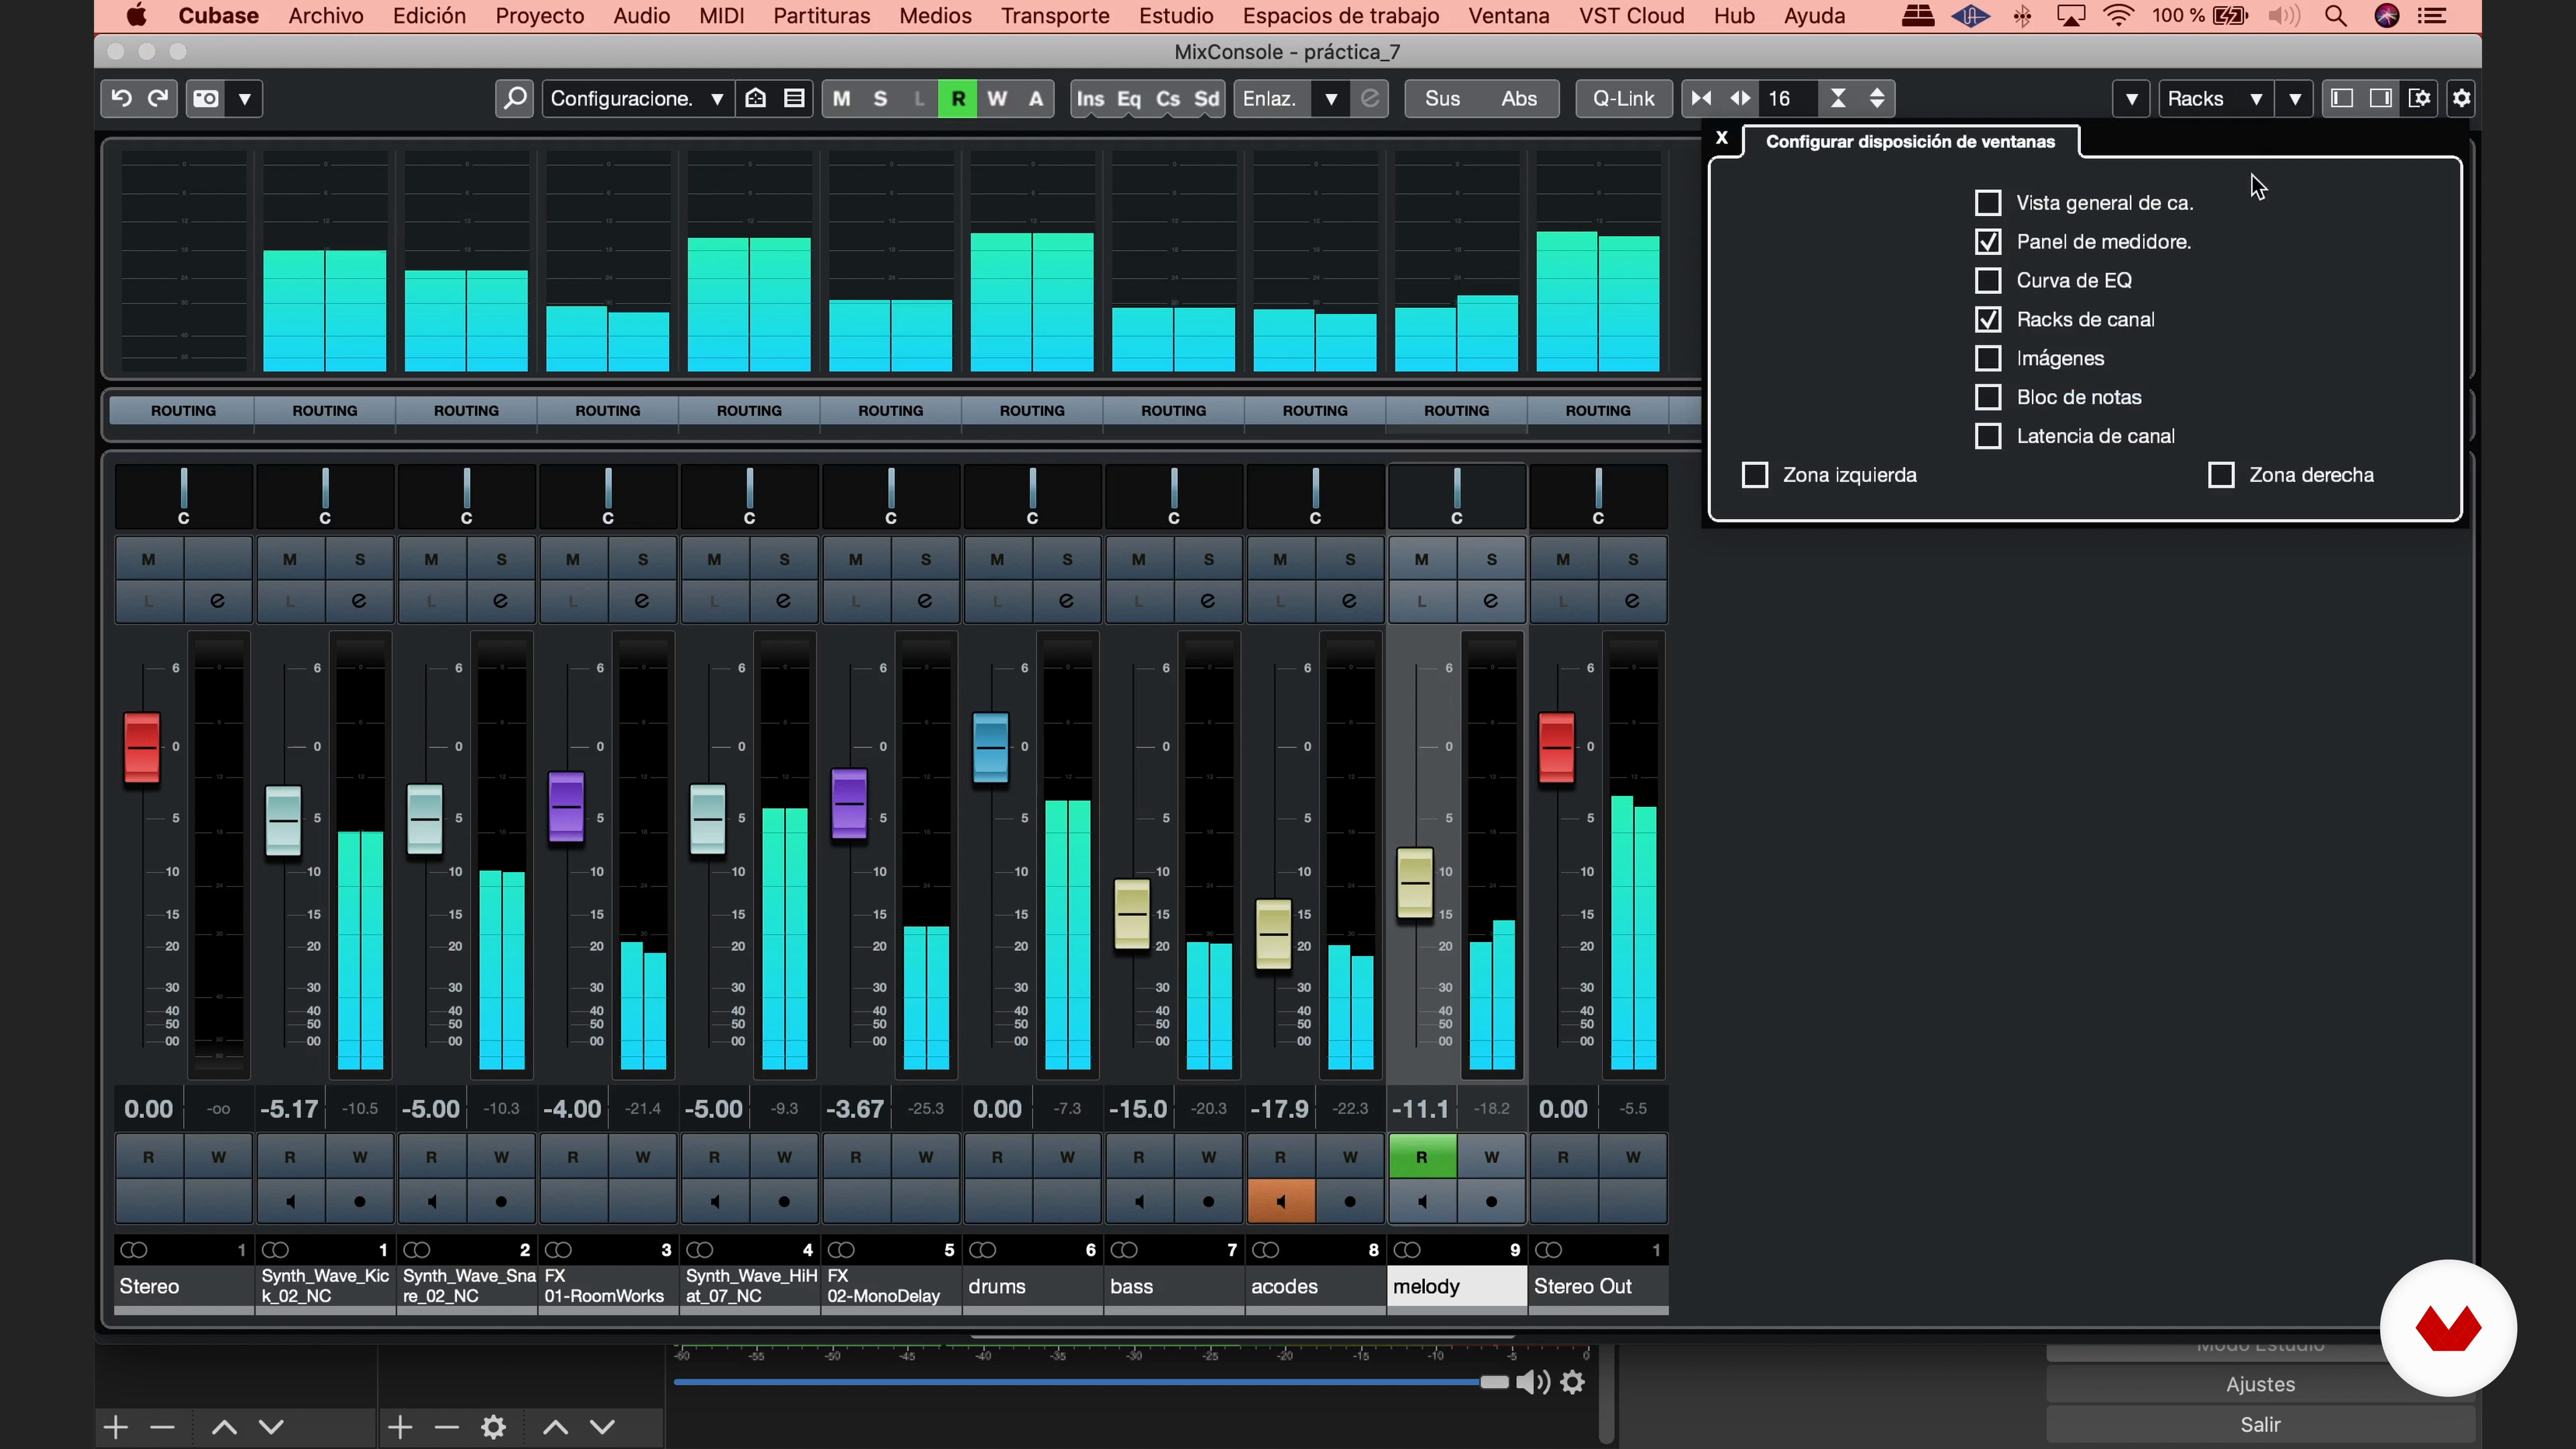Expand ROUTING rack of the drums channel
The width and height of the screenshot is (2576, 1449).
coord(1032,411)
